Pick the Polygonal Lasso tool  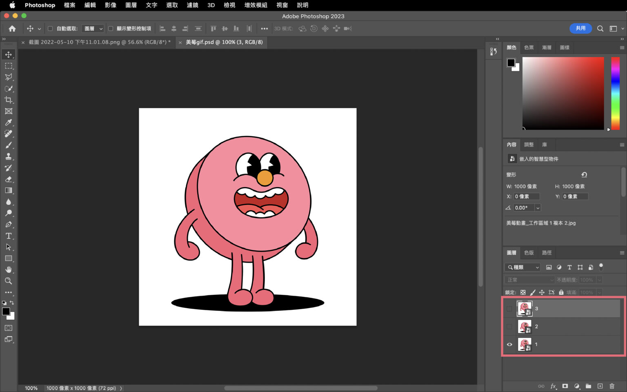click(9, 77)
